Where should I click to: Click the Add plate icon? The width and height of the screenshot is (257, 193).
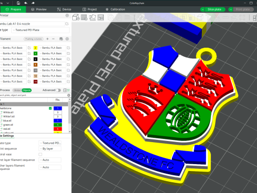[x=84, y=17]
